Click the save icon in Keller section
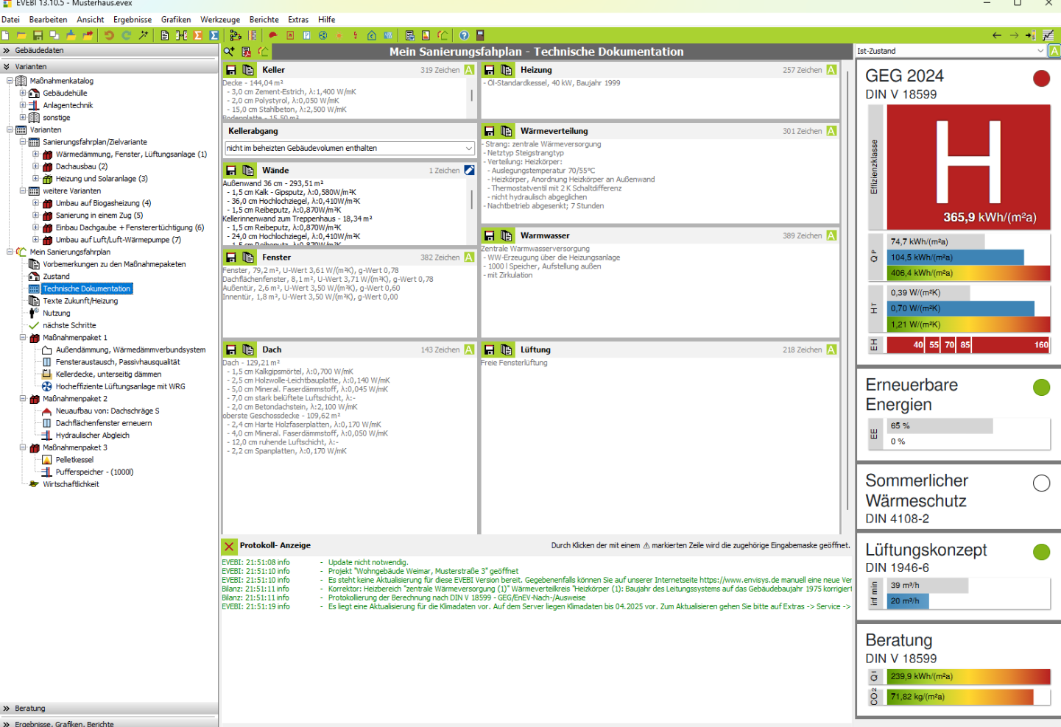The image size is (1061, 727). coord(231,70)
